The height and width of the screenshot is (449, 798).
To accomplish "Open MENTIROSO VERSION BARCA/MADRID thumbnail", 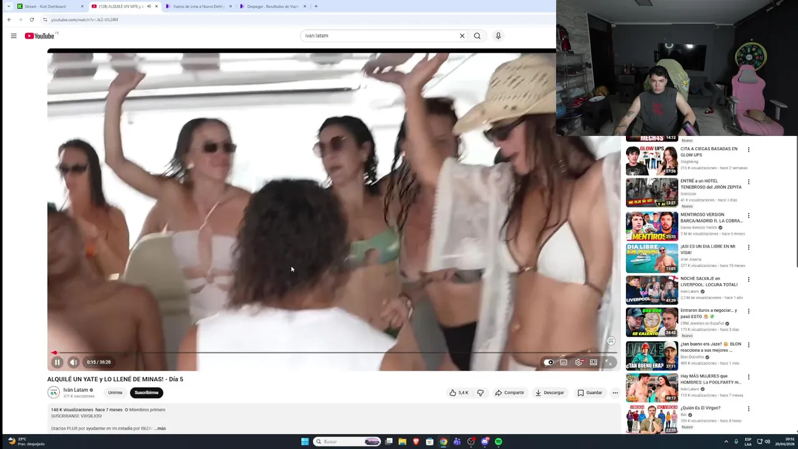I will point(651,226).
